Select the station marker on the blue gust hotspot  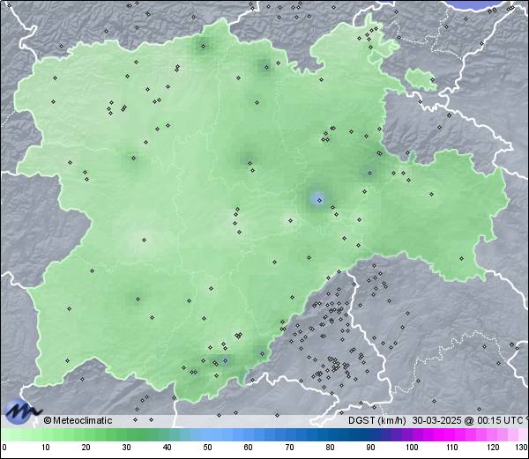(x=319, y=200)
